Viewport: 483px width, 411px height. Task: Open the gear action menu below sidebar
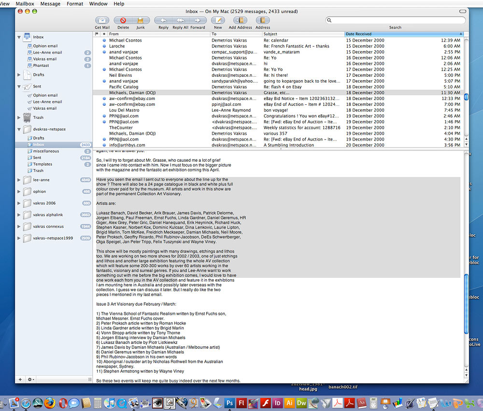tap(30, 380)
